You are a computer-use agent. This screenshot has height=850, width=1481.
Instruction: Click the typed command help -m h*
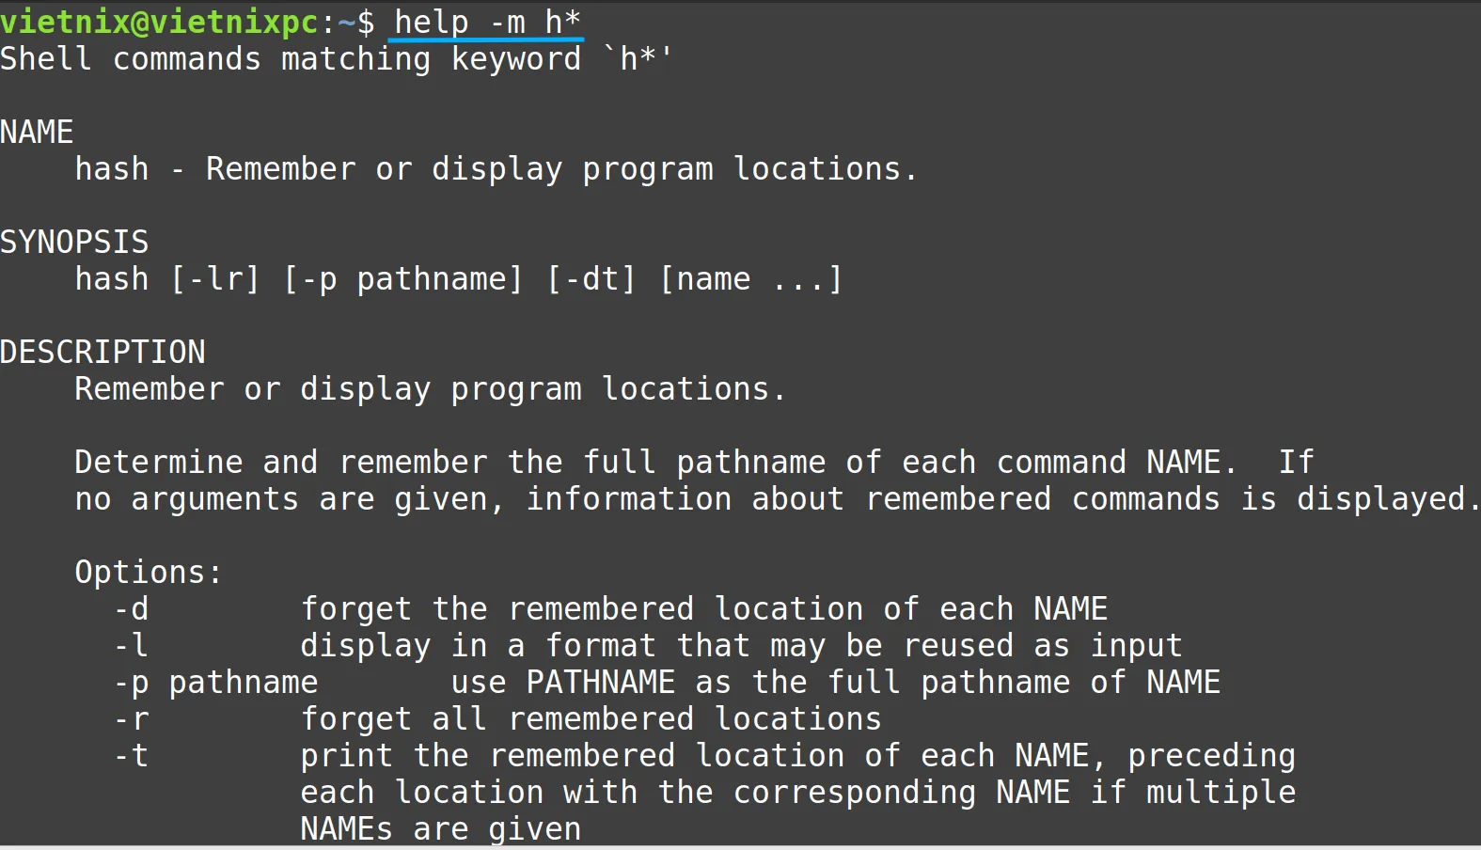pos(487,22)
